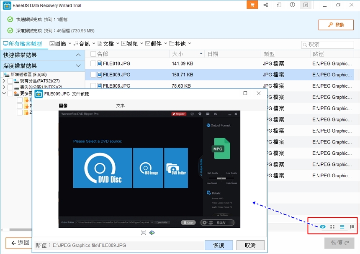Screen dimensions: 360x254
Task: Collapse the 更多丟失 tree node arrow
Action: click(4, 93)
